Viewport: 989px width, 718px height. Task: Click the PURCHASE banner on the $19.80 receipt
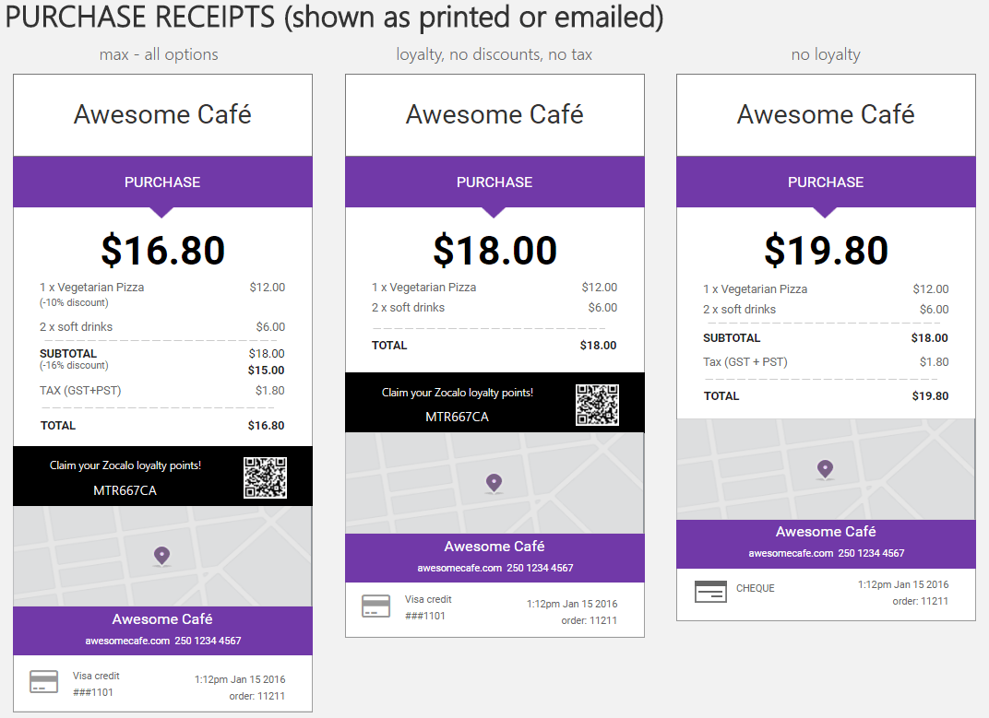pyautogui.click(x=826, y=182)
